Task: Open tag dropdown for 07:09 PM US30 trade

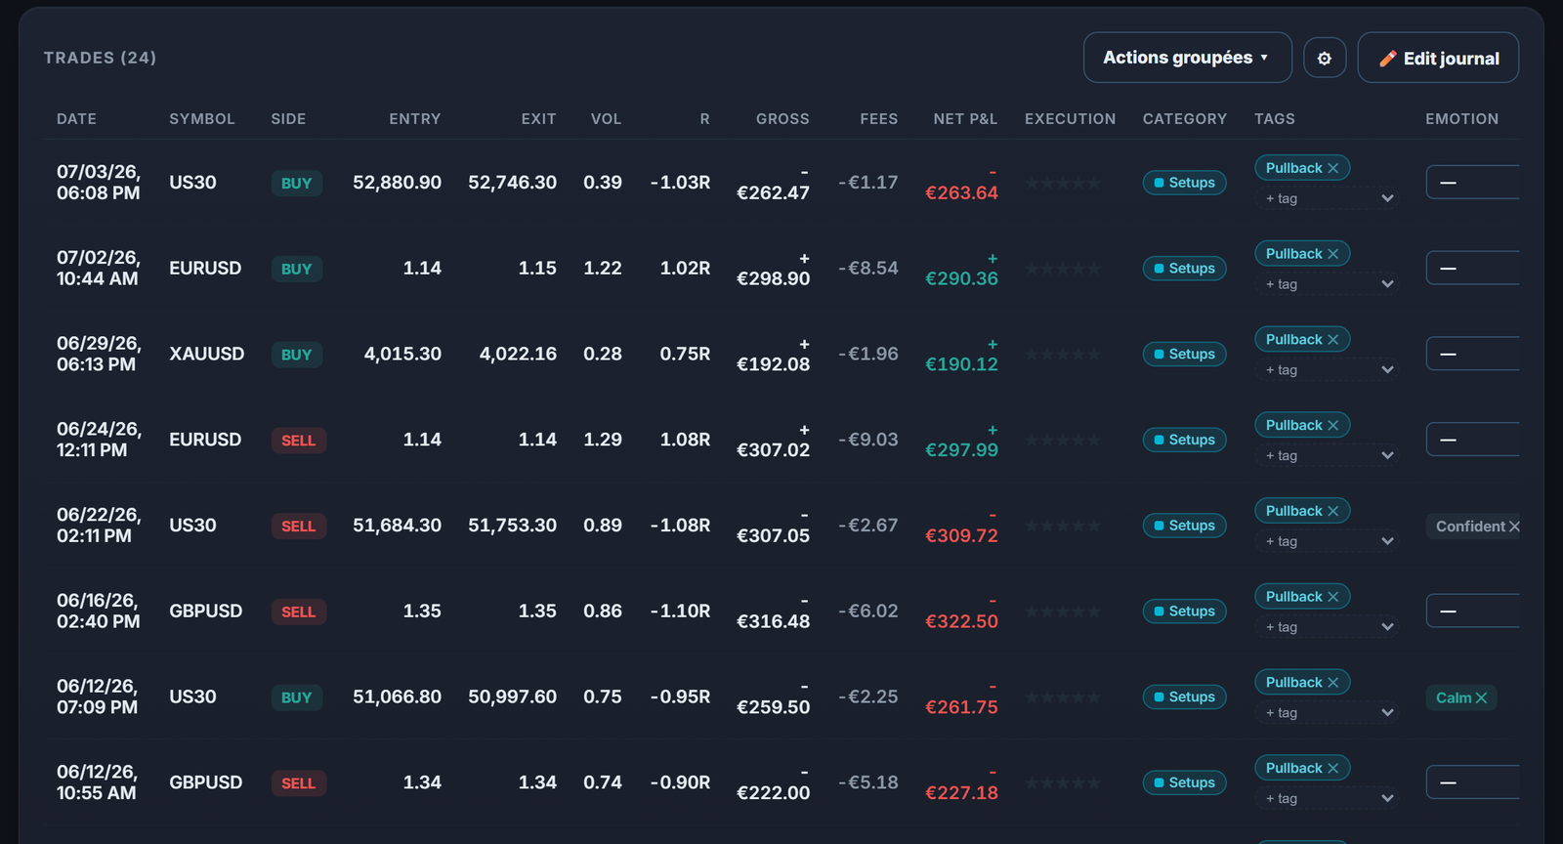Action: [x=1327, y=713]
